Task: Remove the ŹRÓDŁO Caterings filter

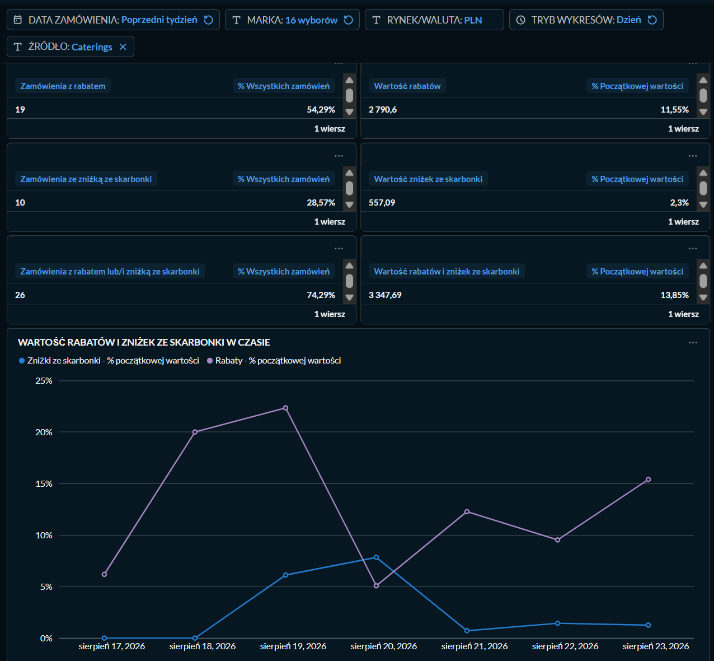Action: click(x=123, y=47)
